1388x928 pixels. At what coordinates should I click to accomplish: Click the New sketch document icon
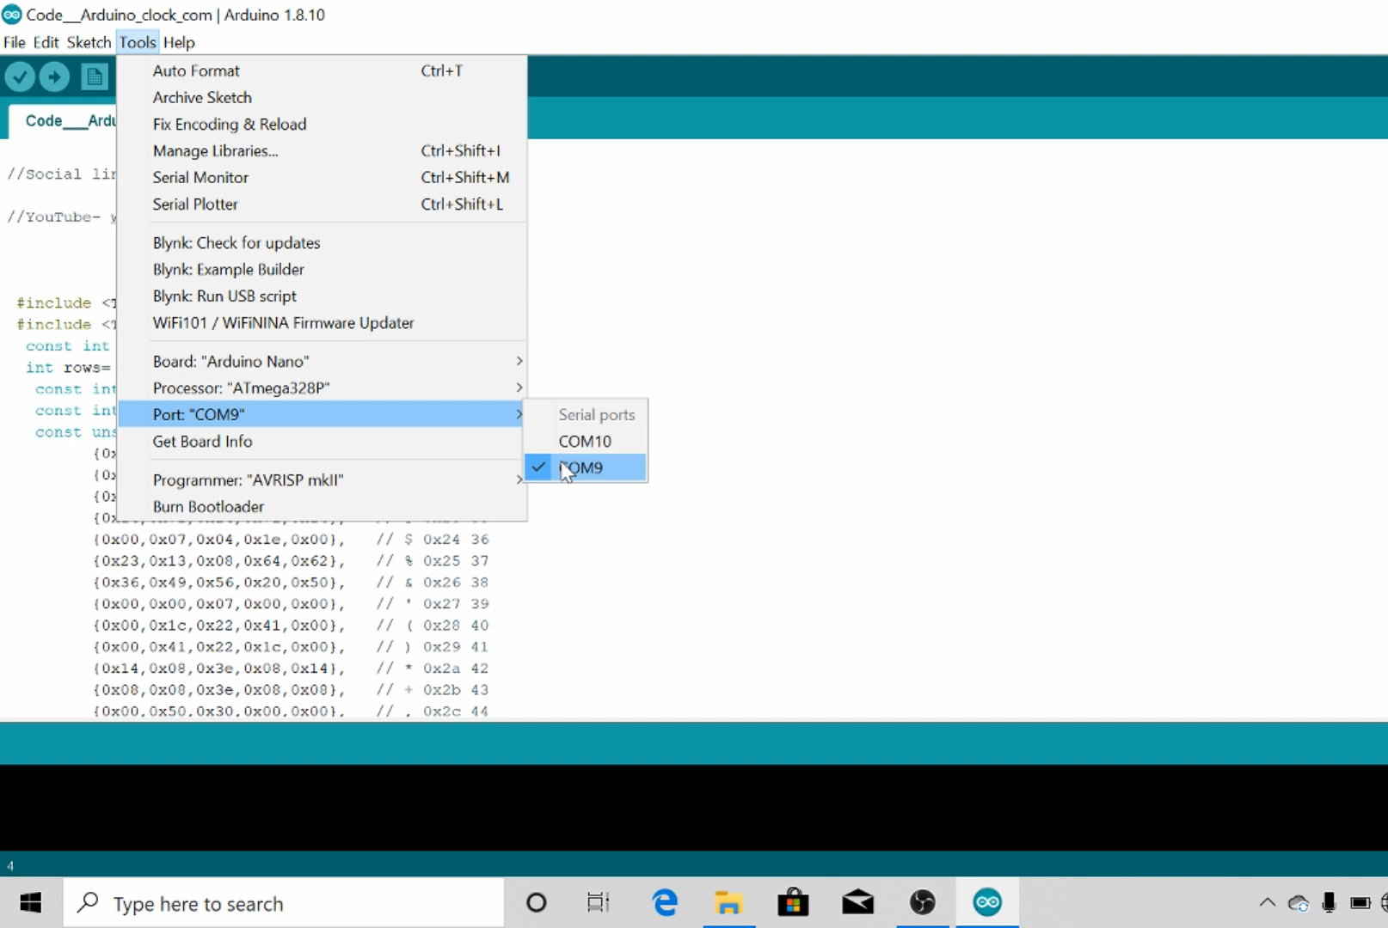[94, 76]
